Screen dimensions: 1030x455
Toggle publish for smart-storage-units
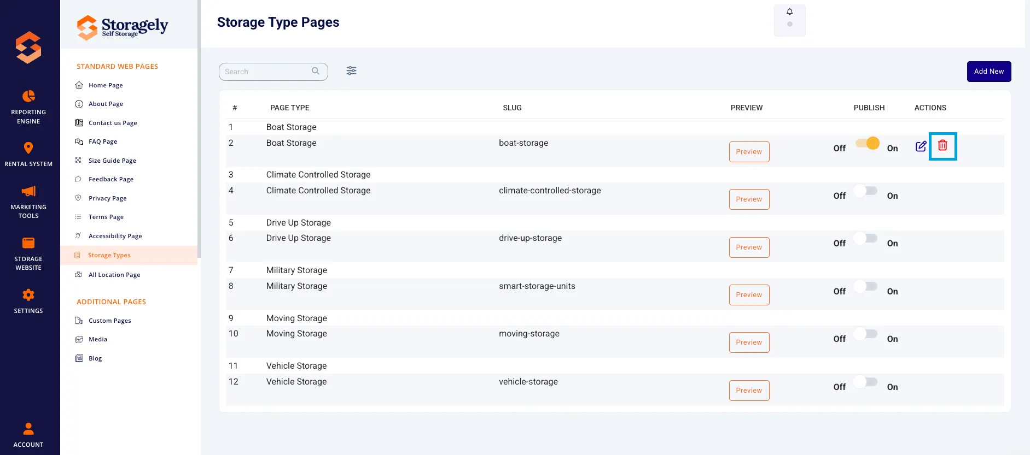[x=866, y=286]
